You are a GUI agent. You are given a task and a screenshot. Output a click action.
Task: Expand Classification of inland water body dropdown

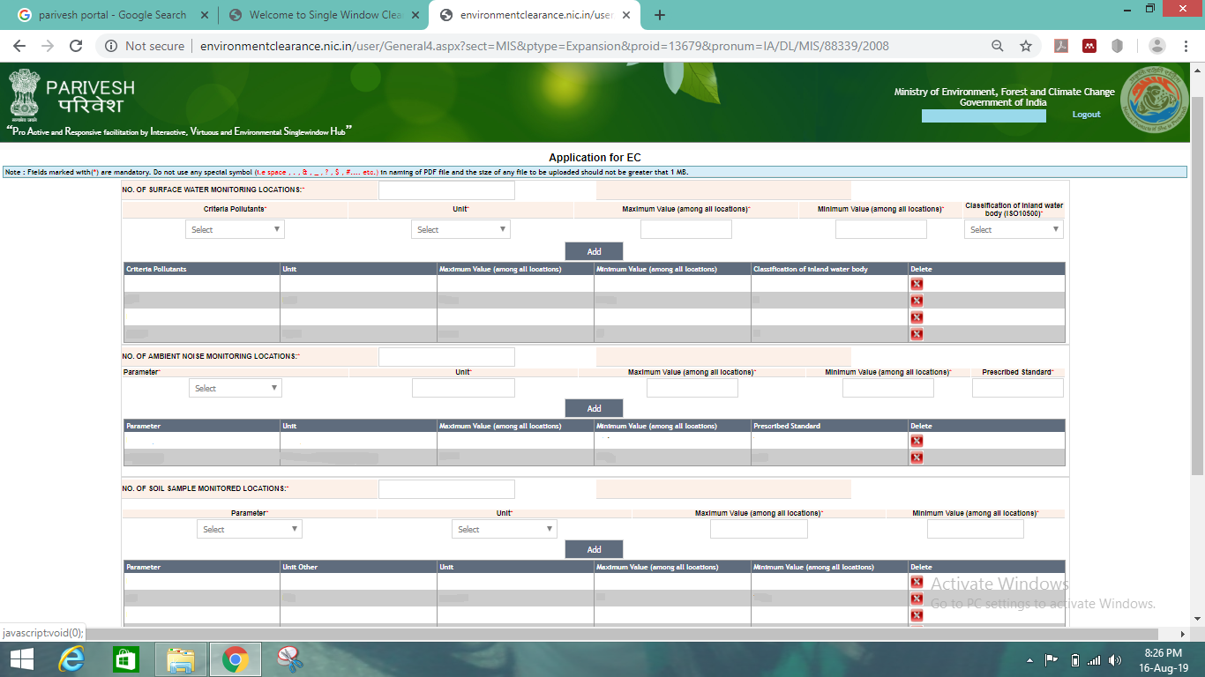pyautogui.click(x=1014, y=229)
